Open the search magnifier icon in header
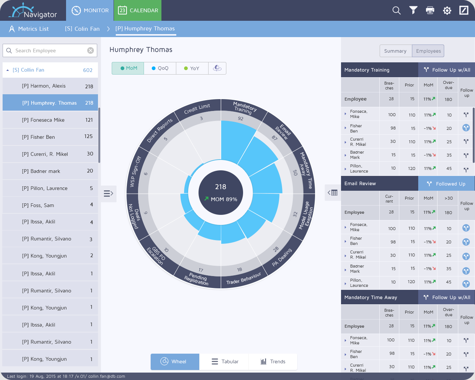Viewport: 475px width, 380px height. [396, 10]
